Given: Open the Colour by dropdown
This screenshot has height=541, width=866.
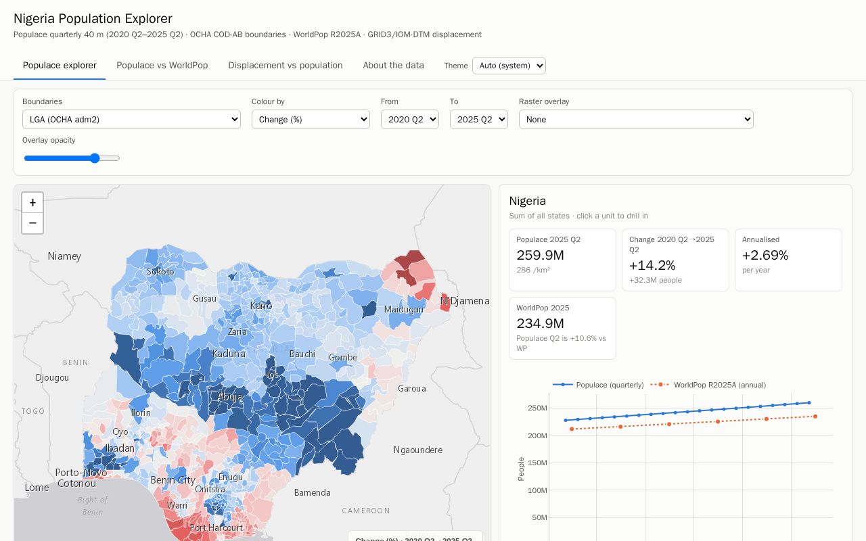Looking at the screenshot, I should (x=311, y=120).
